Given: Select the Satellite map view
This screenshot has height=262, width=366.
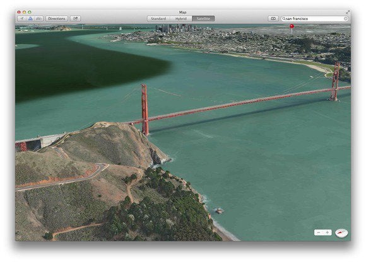Looking at the screenshot, I should (x=203, y=19).
